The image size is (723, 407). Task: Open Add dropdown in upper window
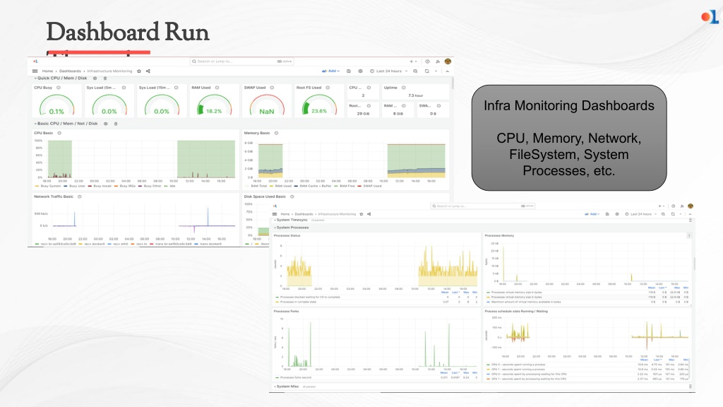(x=330, y=71)
